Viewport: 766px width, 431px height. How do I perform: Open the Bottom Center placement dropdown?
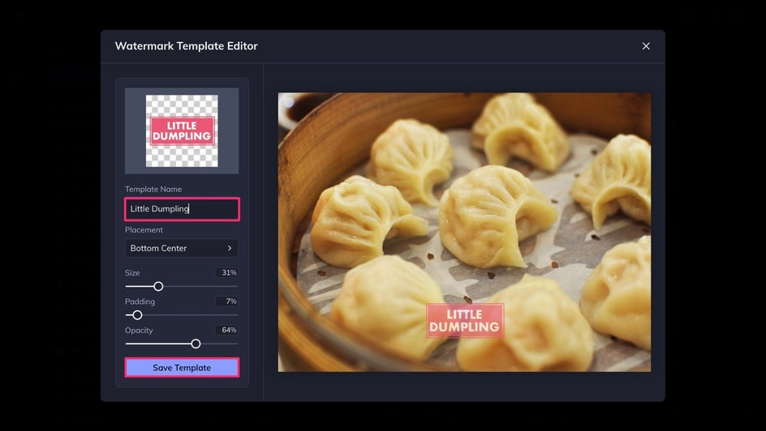tap(182, 249)
